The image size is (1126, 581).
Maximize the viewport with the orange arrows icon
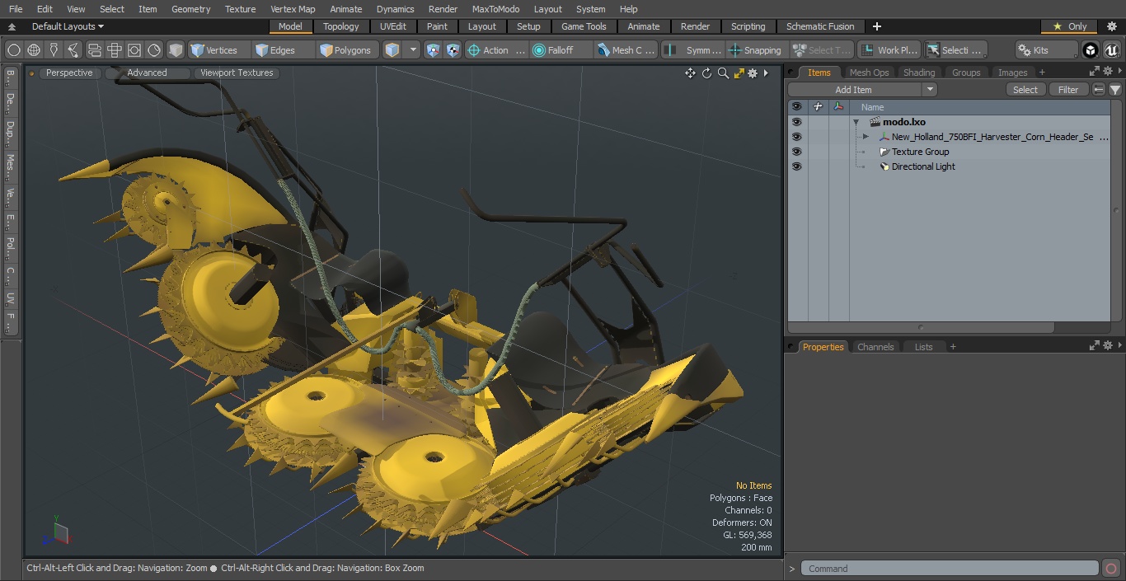[x=739, y=73]
